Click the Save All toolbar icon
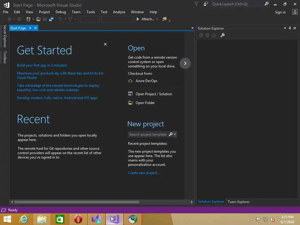 tap(51, 19)
